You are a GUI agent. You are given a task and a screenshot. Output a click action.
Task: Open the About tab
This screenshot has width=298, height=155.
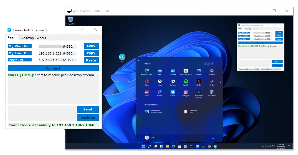(x=42, y=38)
